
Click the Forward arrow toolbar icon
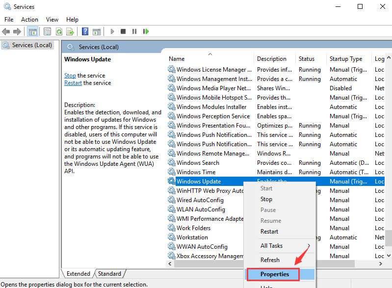coord(17,31)
